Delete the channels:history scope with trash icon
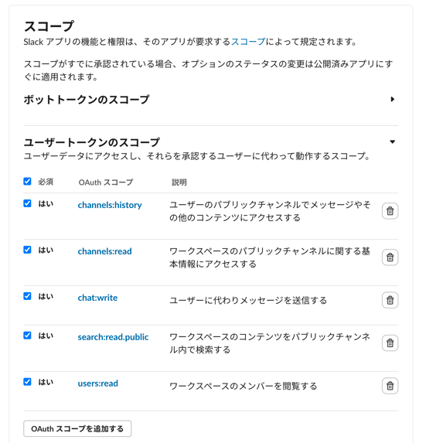This screenshot has width=426, height=443. (x=390, y=211)
